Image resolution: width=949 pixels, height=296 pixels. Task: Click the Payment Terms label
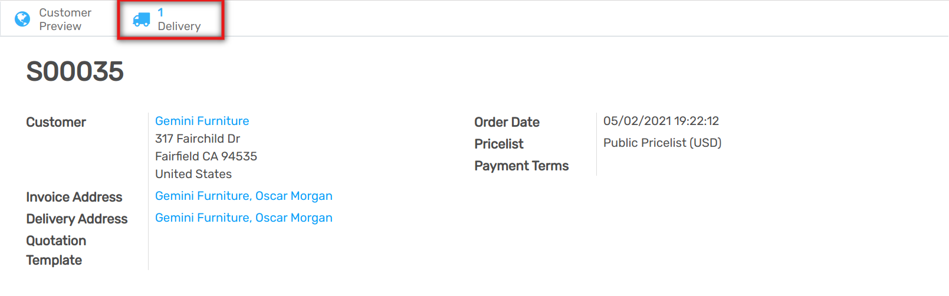pos(521,166)
